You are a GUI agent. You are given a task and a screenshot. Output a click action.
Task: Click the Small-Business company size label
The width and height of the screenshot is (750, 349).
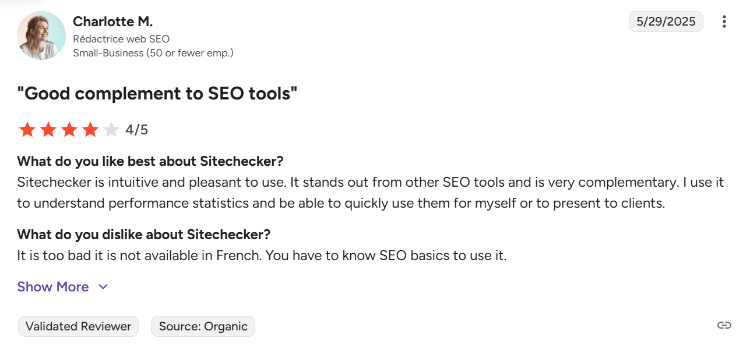click(153, 52)
